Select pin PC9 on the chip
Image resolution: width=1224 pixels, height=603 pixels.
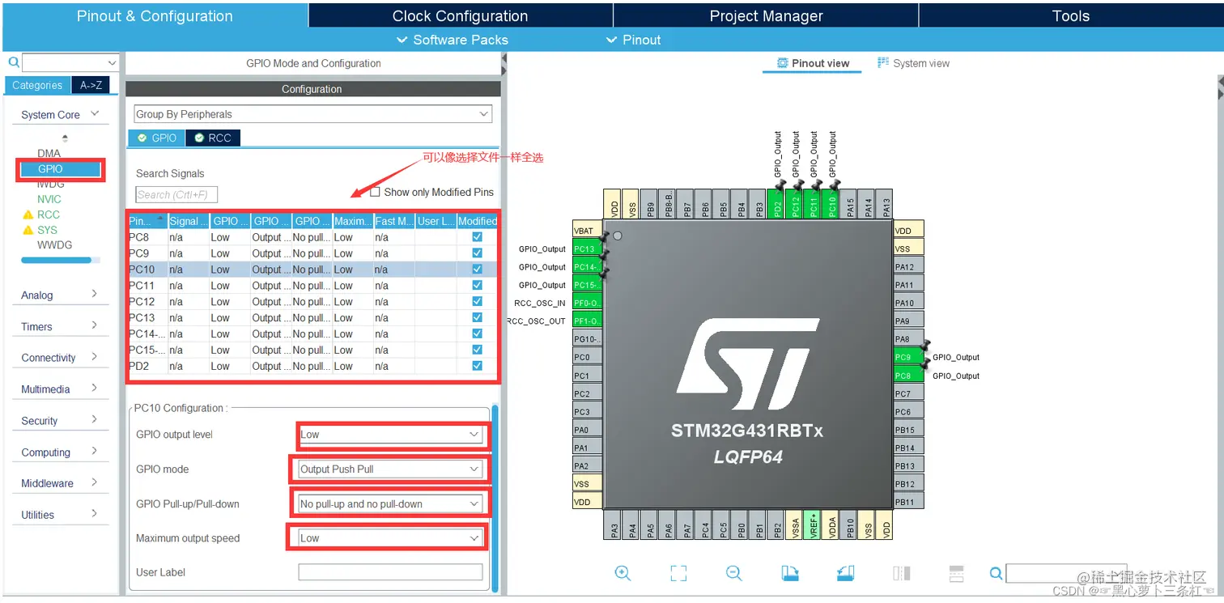908,357
